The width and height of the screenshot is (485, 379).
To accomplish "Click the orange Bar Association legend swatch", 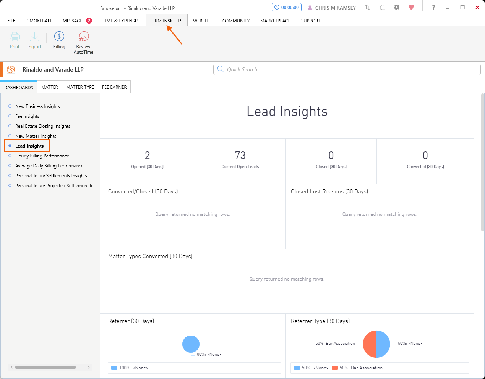I will (334, 368).
